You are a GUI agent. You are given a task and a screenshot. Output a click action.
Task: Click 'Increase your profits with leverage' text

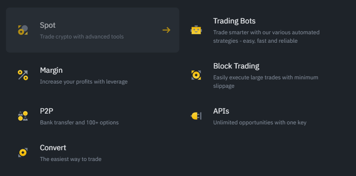[84, 82]
